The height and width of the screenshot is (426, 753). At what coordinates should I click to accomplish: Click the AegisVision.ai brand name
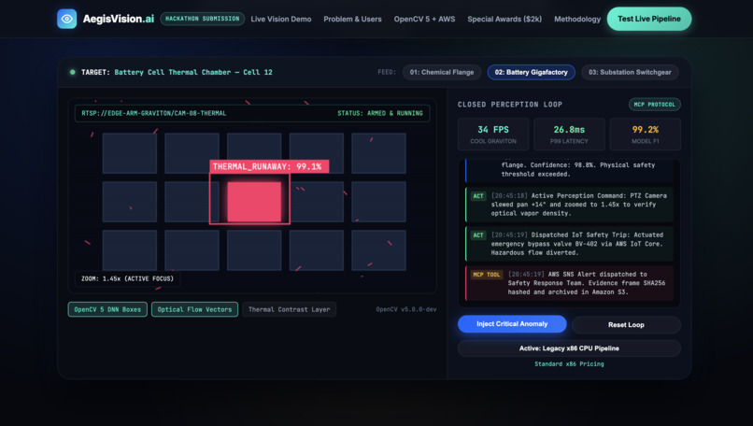click(x=118, y=19)
